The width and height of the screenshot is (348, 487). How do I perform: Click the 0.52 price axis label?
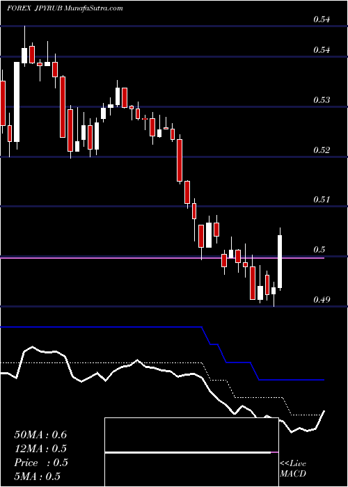tap(322, 150)
